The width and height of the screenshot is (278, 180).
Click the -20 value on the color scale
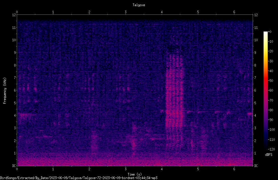270,51
